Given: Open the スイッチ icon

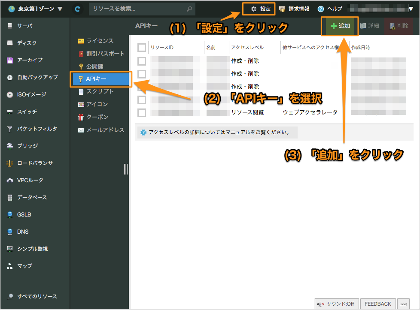Looking at the screenshot, I should [10, 111].
